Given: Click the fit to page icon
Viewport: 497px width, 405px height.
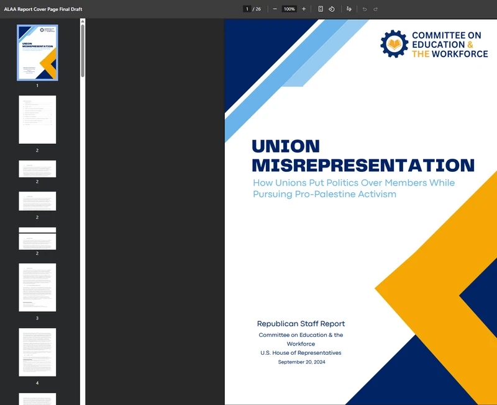Looking at the screenshot, I should 321,9.
